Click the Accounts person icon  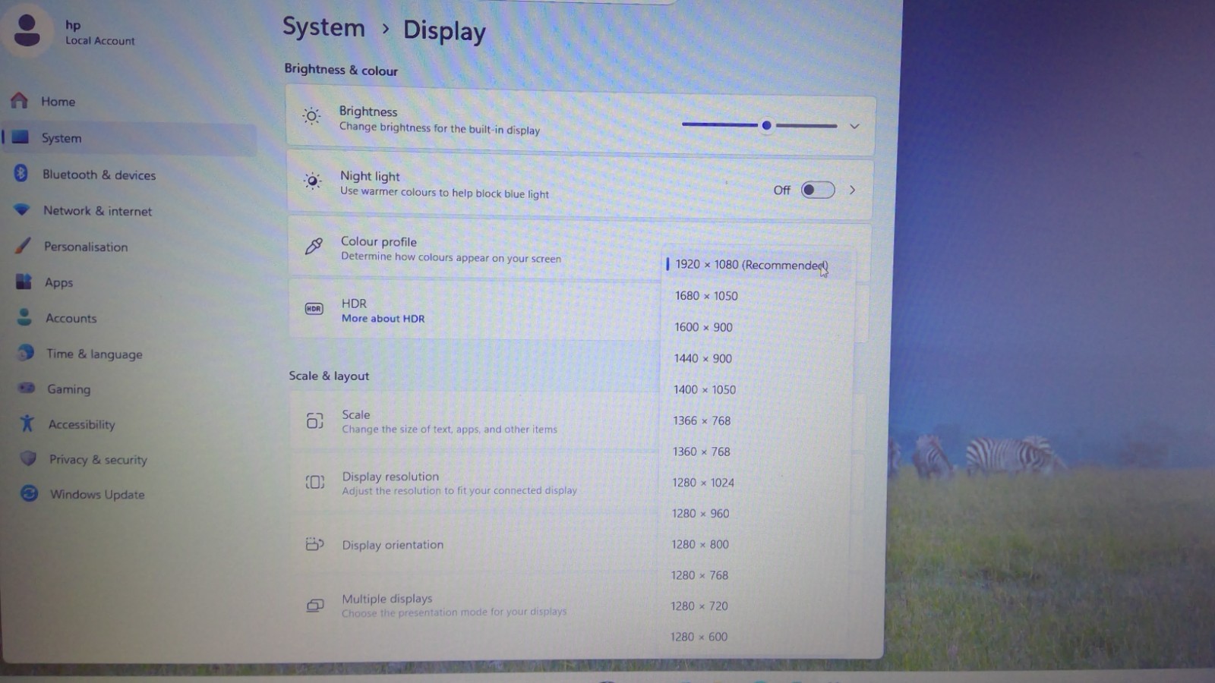(x=24, y=317)
